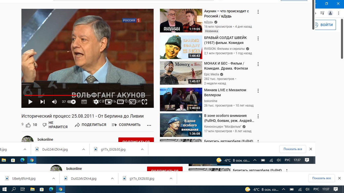Open options menu for Бравый солдат Швейк
Image resolution: width=344 pixels, height=193 pixels.
(x=258, y=38)
